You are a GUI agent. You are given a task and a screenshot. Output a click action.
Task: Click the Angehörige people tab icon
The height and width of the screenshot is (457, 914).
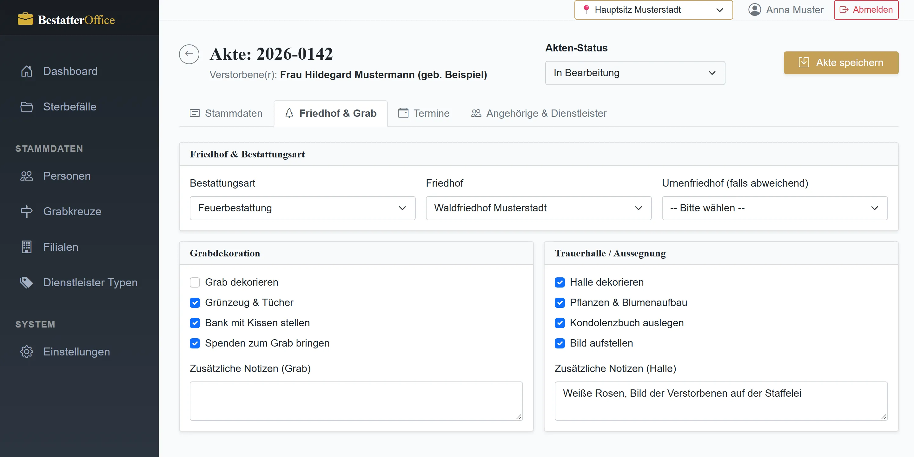coord(476,113)
